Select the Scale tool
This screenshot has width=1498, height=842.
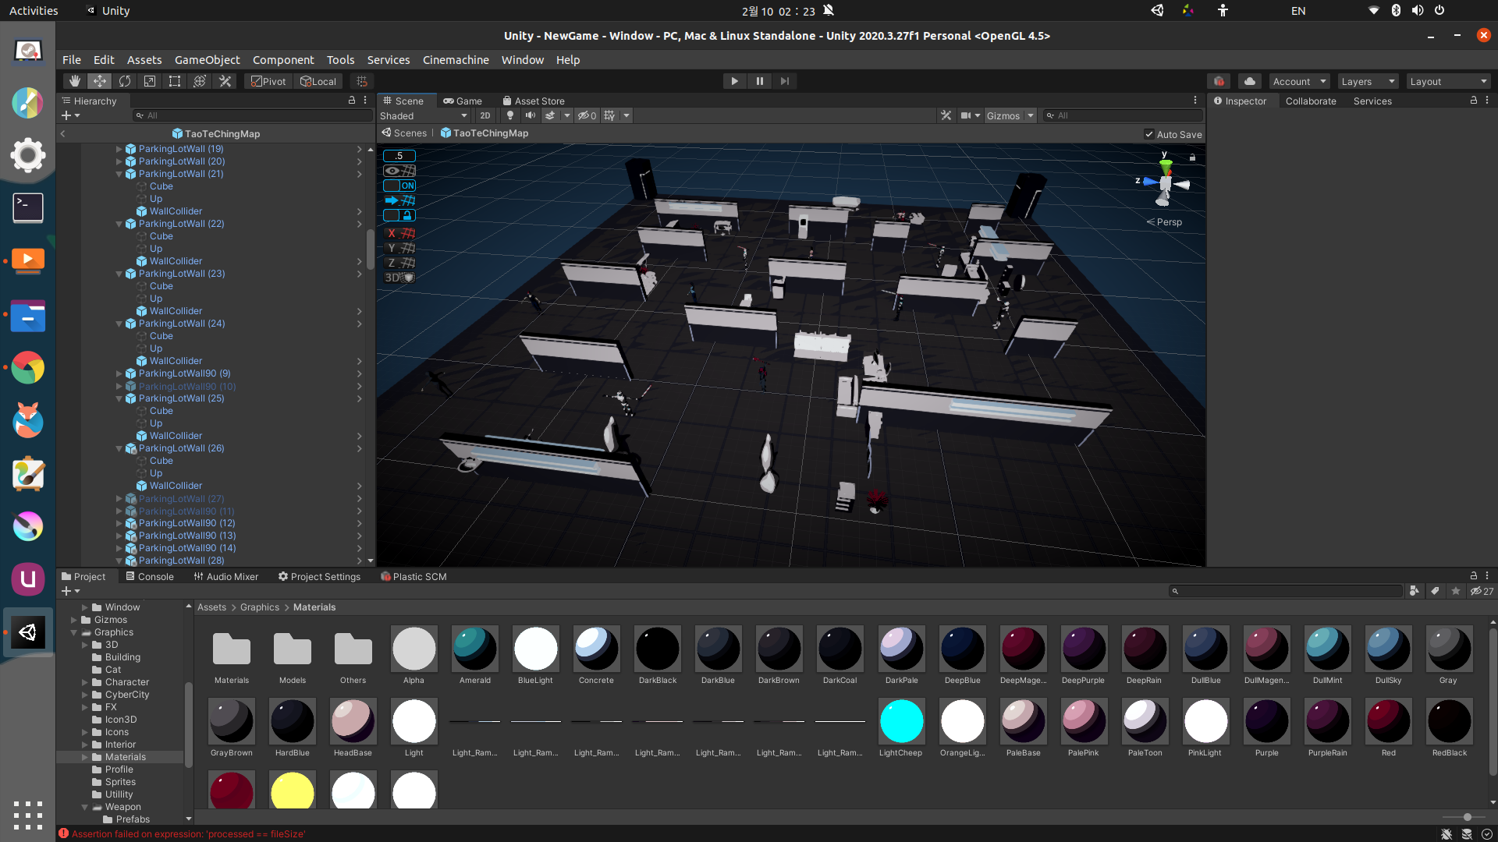point(150,81)
